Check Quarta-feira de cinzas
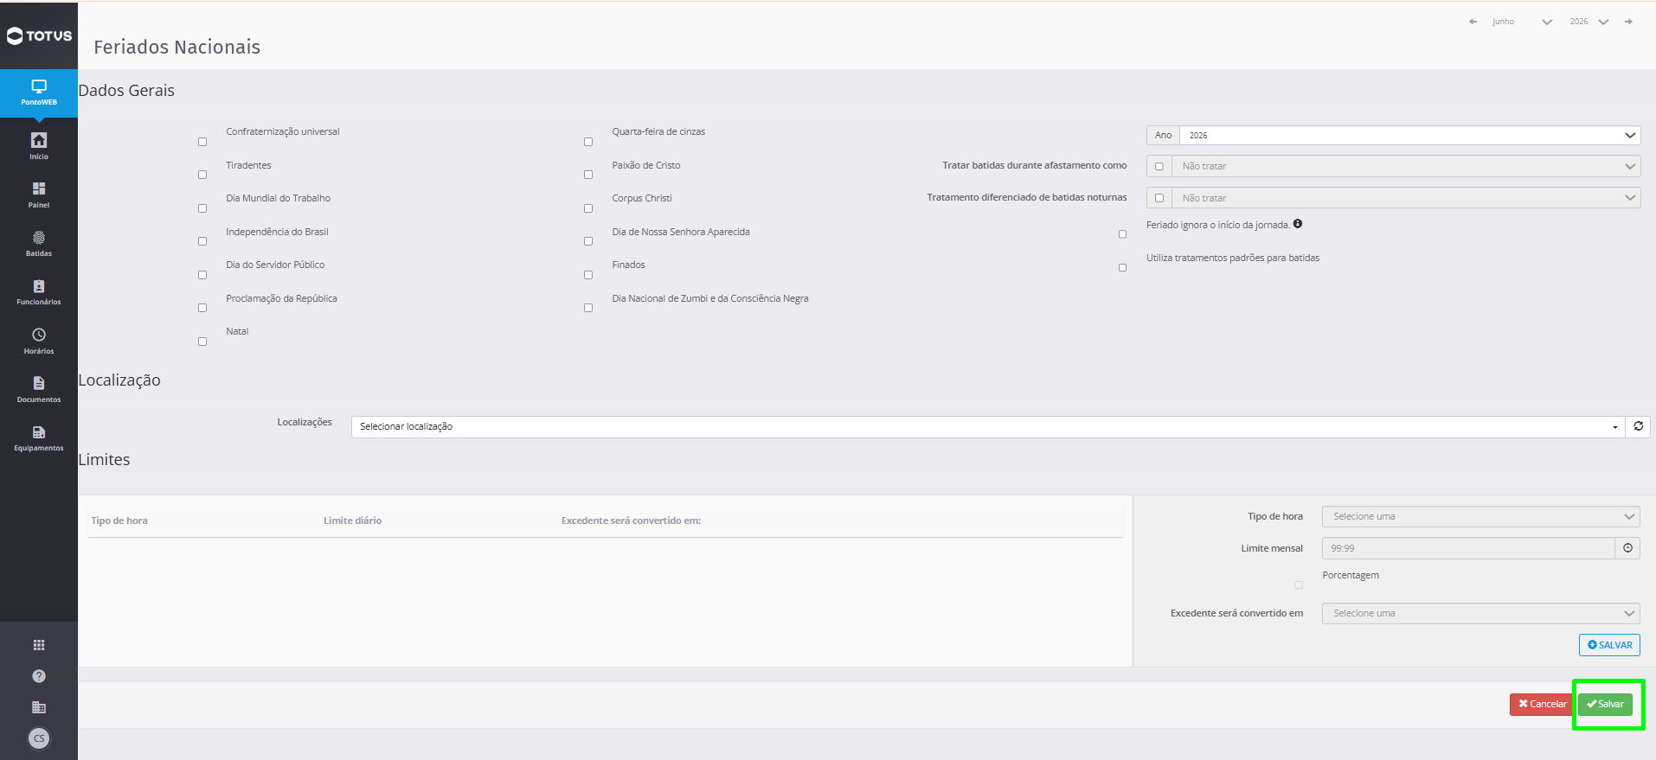 pyautogui.click(x=588, y=142)
